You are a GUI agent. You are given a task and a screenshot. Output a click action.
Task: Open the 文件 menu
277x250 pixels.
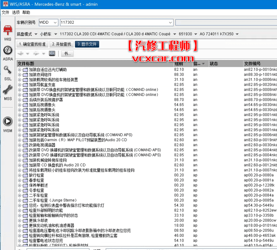pyautogui.click(x=5, y=12)
